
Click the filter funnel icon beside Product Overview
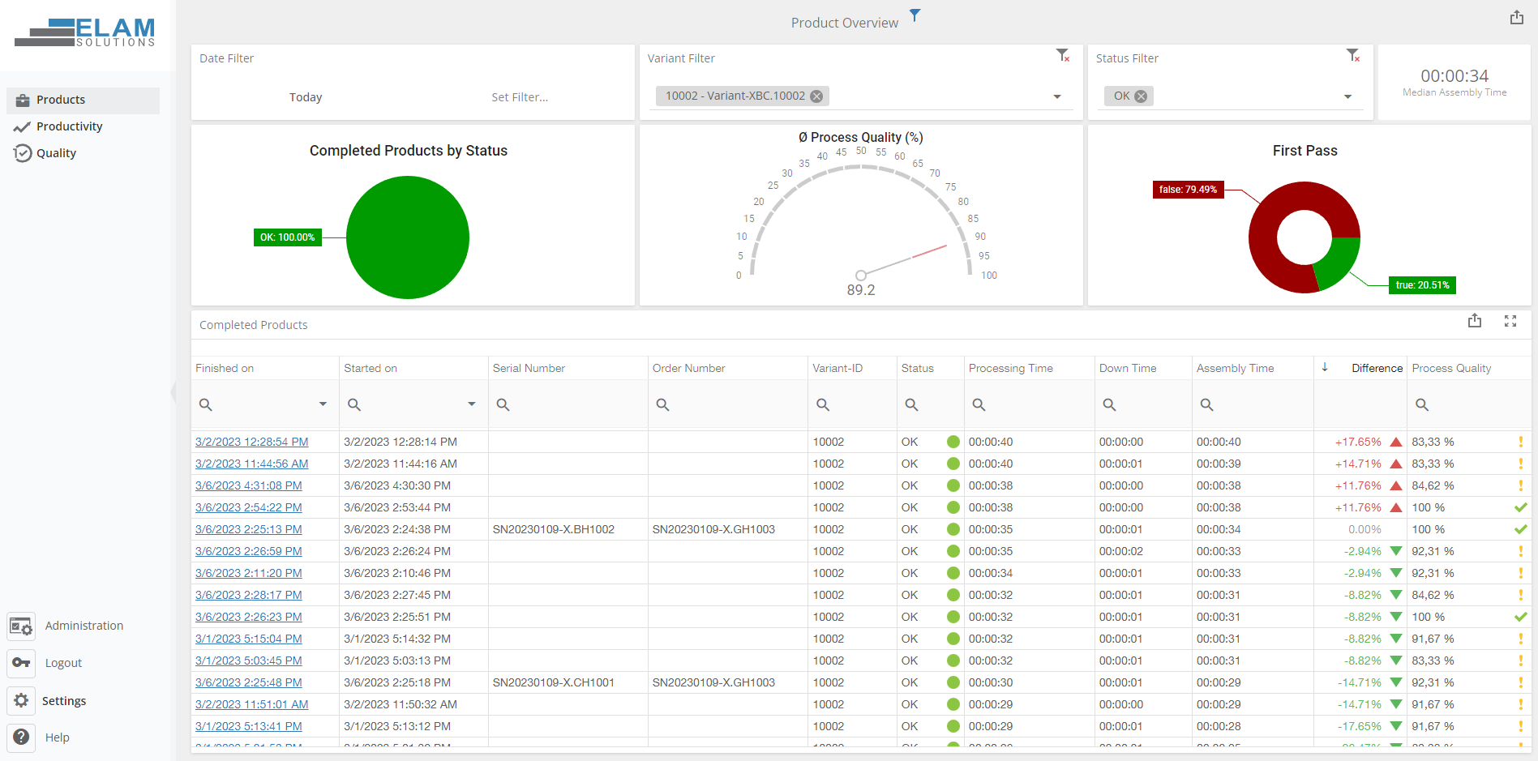click(915, 15)
